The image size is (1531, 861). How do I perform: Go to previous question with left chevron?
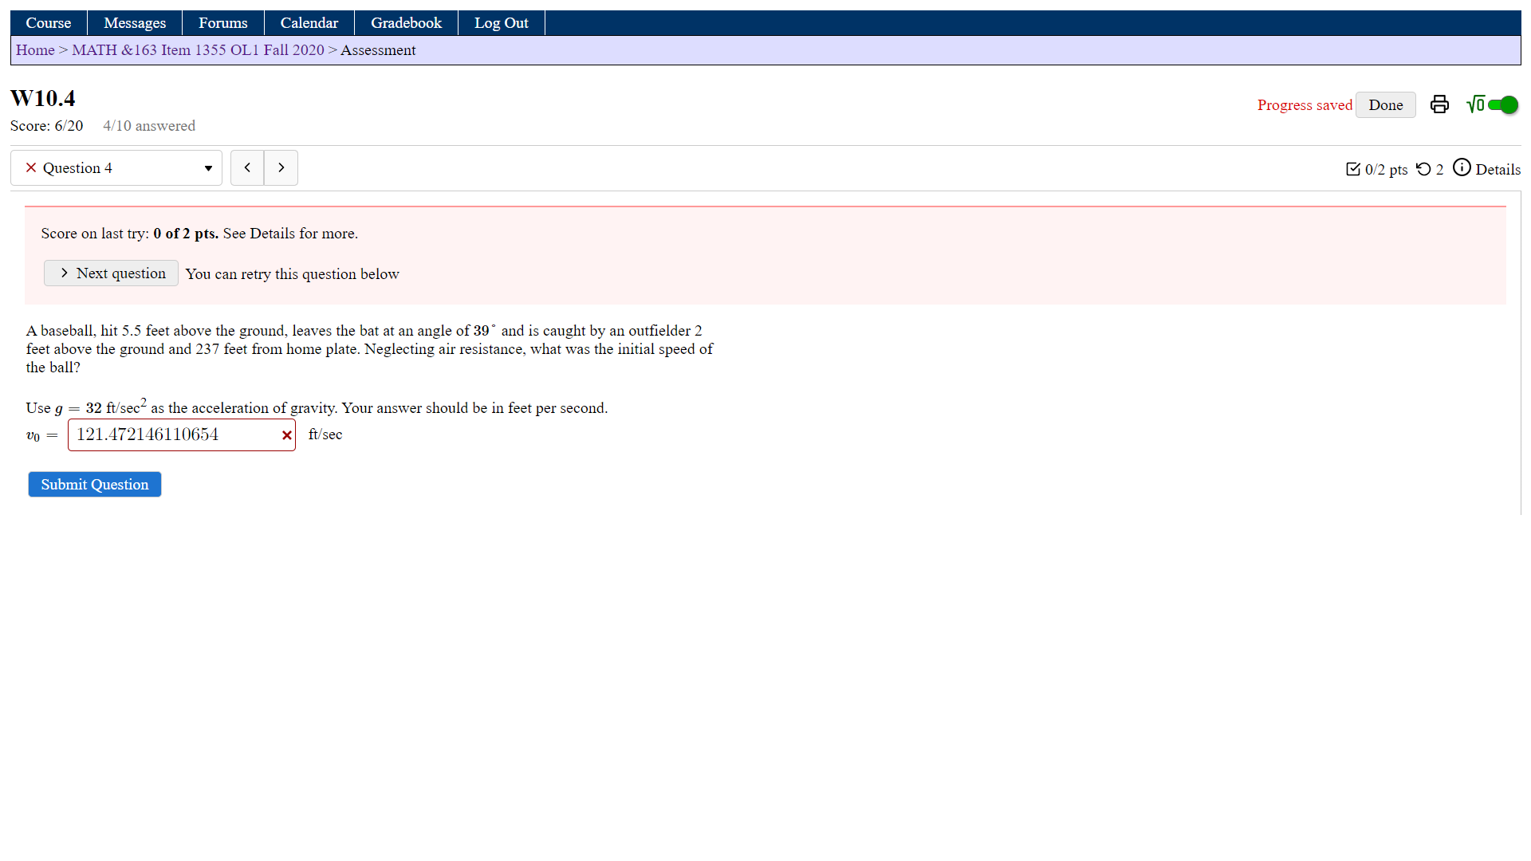click(247, 167)
